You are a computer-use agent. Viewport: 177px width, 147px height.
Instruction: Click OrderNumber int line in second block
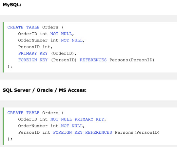click(51, 126)
